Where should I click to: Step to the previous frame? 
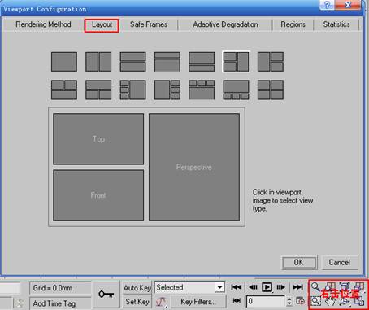coord(253,287)
